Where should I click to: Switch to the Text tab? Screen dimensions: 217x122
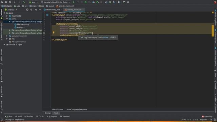[x=56, y=113]
